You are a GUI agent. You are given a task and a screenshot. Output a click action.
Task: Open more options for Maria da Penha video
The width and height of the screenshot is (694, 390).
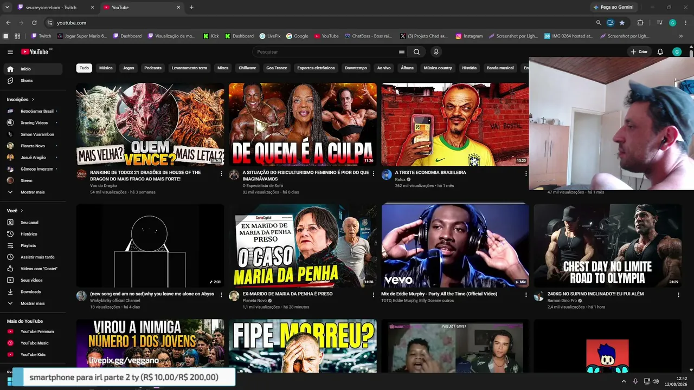pyautogui.click(x=373, y=295)
